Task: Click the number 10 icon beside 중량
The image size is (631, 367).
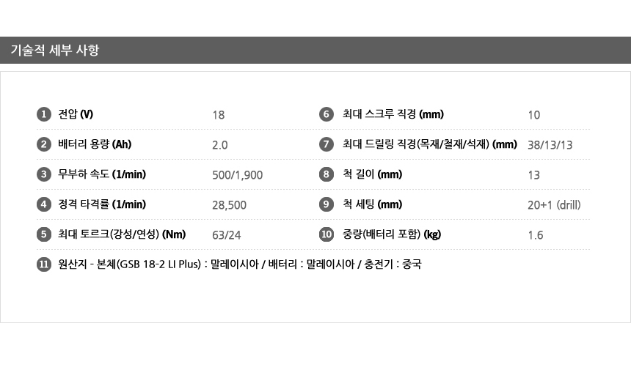Action: (x=327, y=234)
